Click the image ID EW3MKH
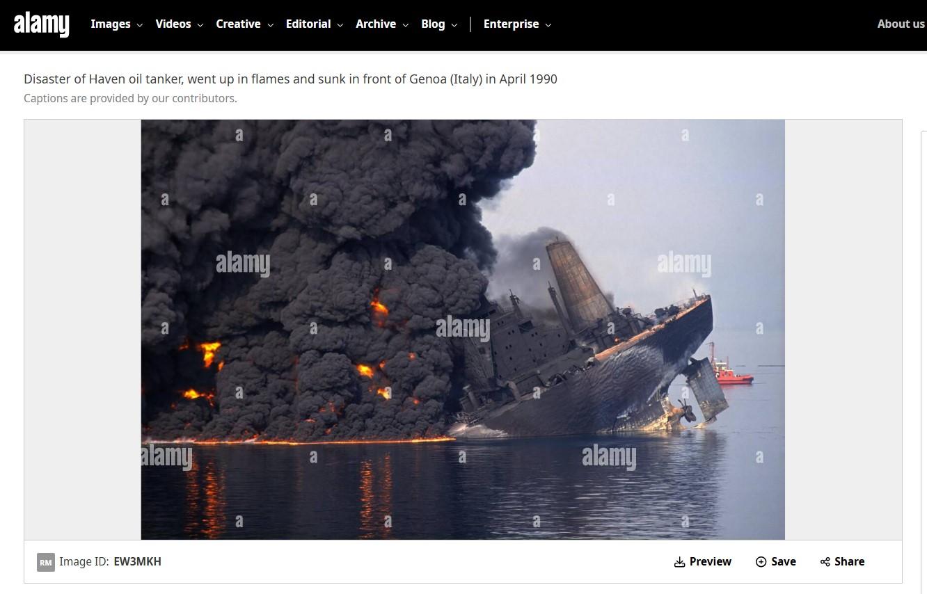Screen dimensions: 927x594 [137, 562]
